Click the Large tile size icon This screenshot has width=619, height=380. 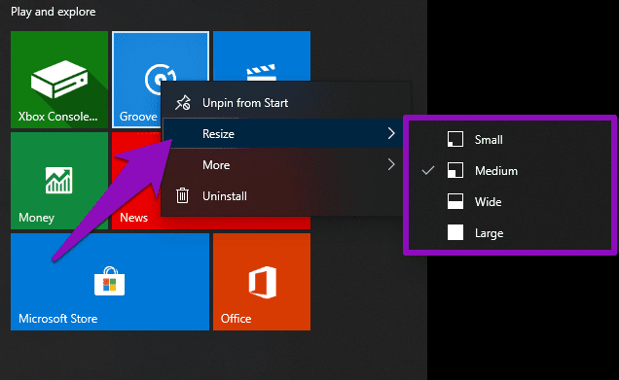455,232
